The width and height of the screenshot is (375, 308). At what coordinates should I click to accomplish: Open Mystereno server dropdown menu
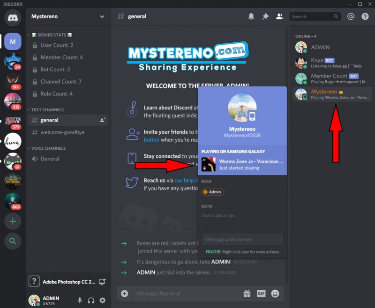click(102, 16)
